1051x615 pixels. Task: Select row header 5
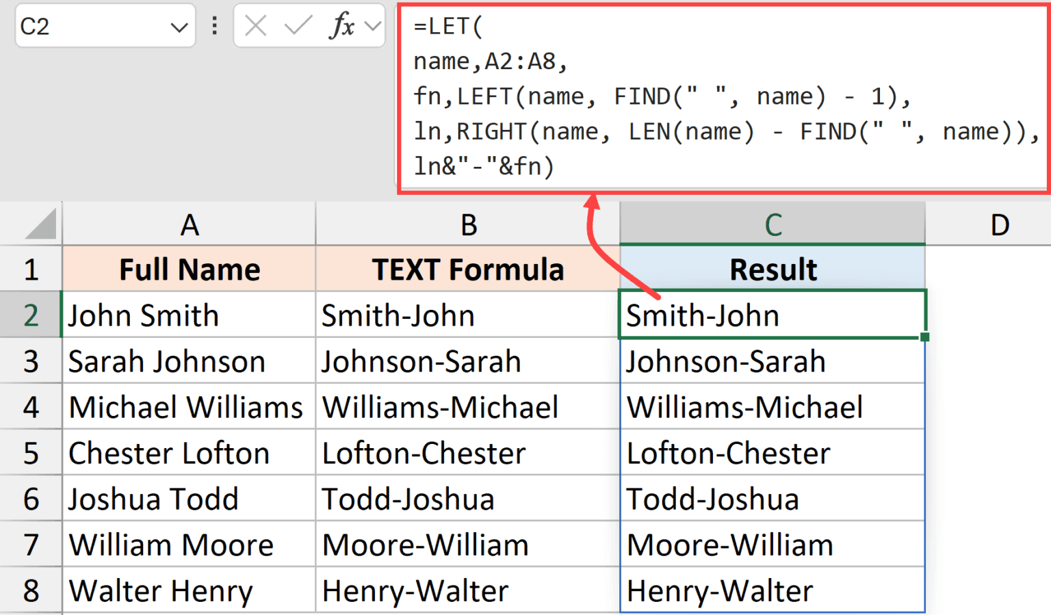coord(31,453)
